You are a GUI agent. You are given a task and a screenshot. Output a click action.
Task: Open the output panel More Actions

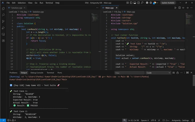pyautogui.click(x=182, y=73)
